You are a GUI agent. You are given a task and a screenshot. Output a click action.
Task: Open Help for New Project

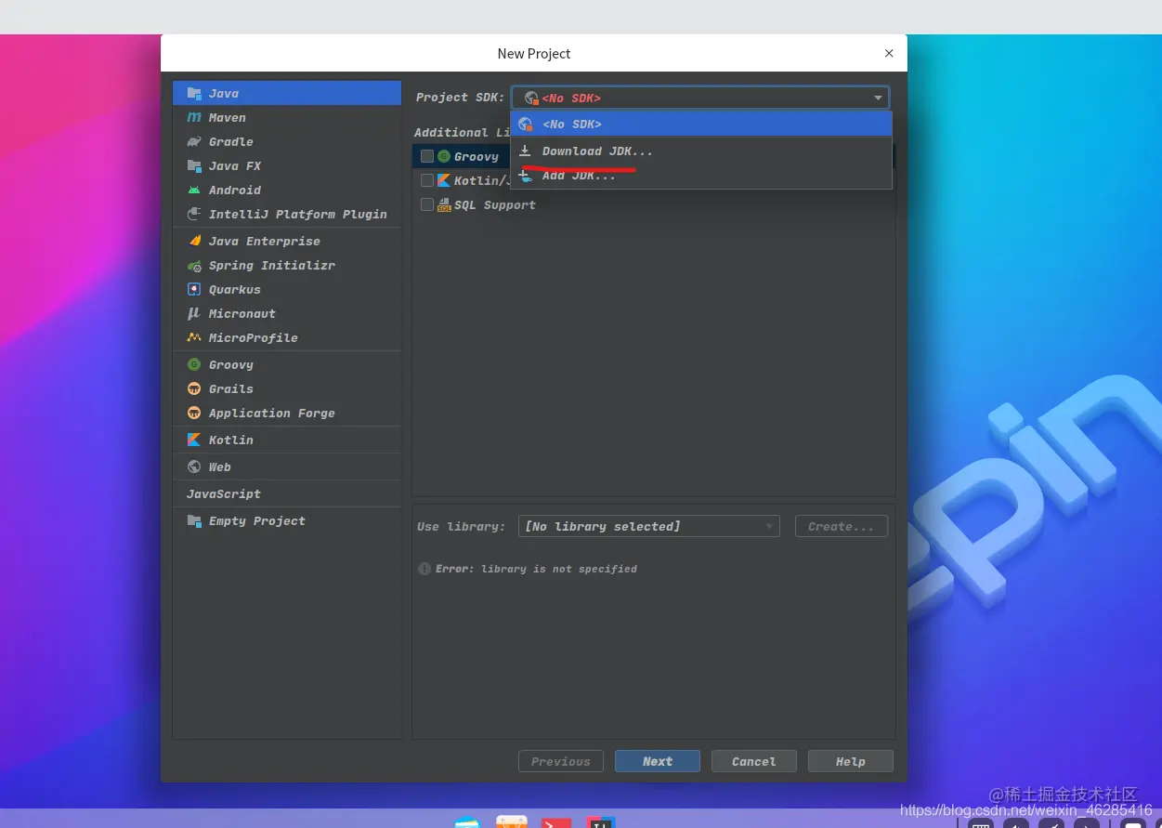coord(851,761)
